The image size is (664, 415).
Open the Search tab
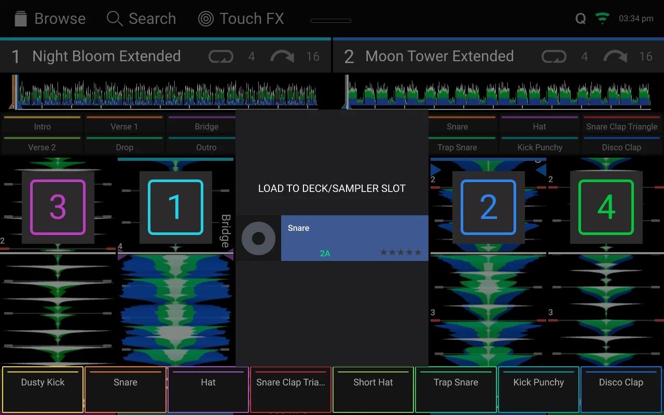point(141,19)
